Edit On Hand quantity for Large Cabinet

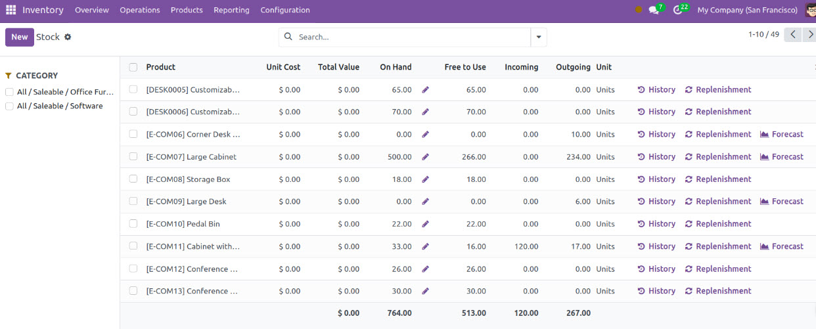coord(425,157)
